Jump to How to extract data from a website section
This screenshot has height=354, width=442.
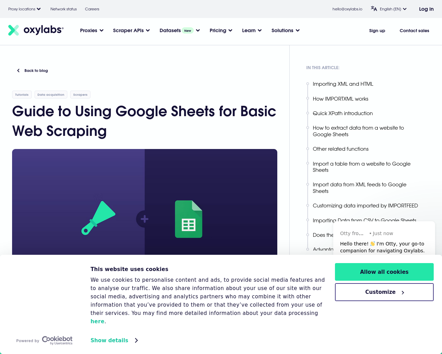click(358, 131)
